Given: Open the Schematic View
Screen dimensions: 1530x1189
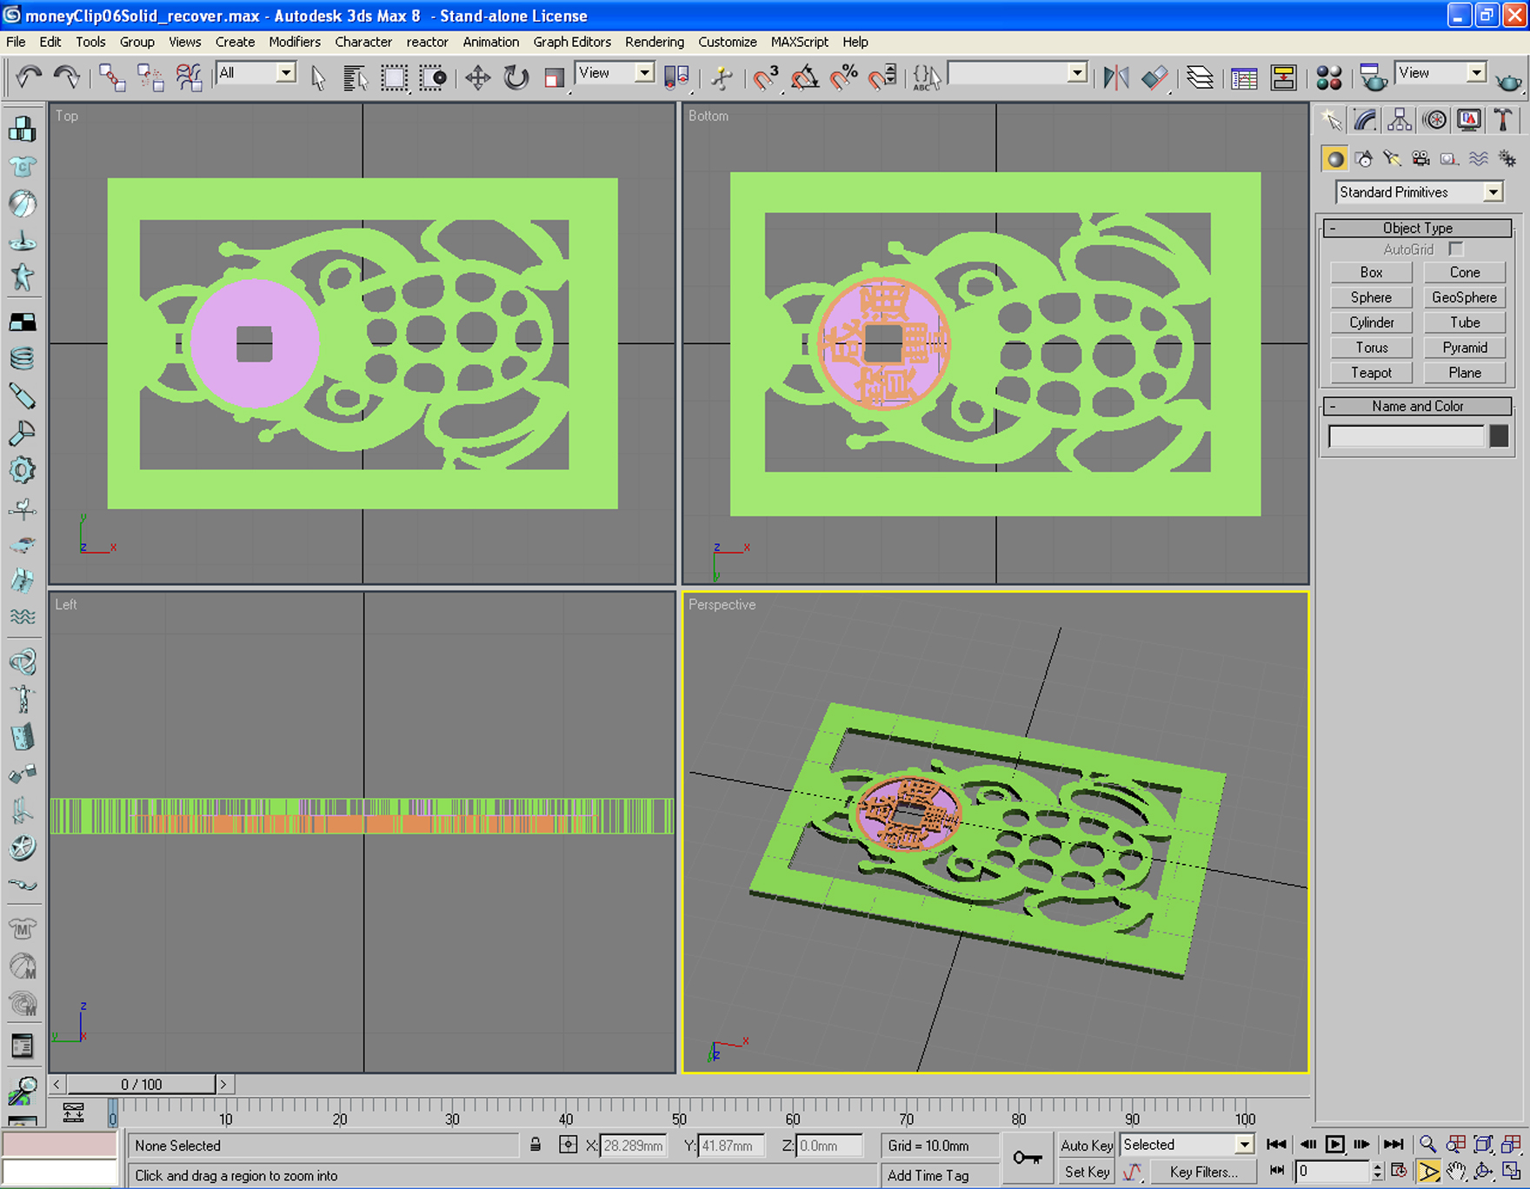Looking at the screenshot, I should [1283, 78].
